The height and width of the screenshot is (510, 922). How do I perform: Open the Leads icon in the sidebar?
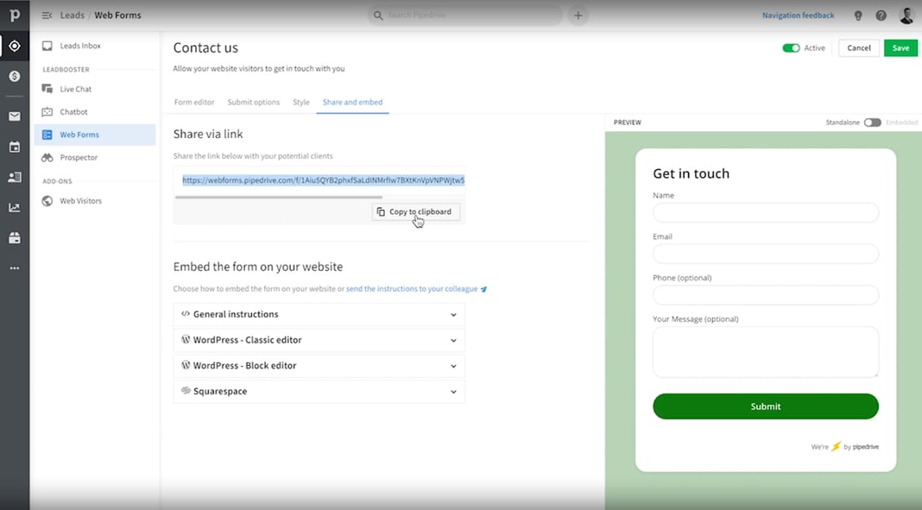tap(13, 44)
